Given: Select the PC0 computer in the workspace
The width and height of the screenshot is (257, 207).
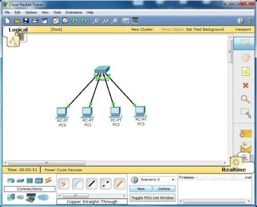Looking at the screenshot, I should 62,113.
